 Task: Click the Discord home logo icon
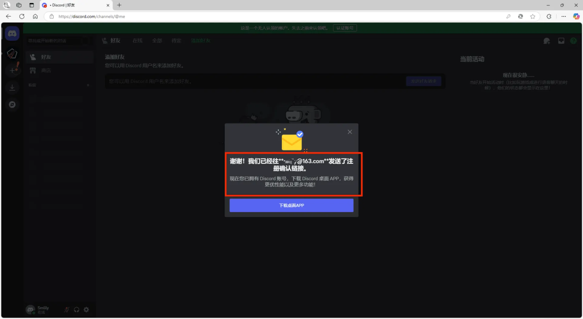[12, 33]
